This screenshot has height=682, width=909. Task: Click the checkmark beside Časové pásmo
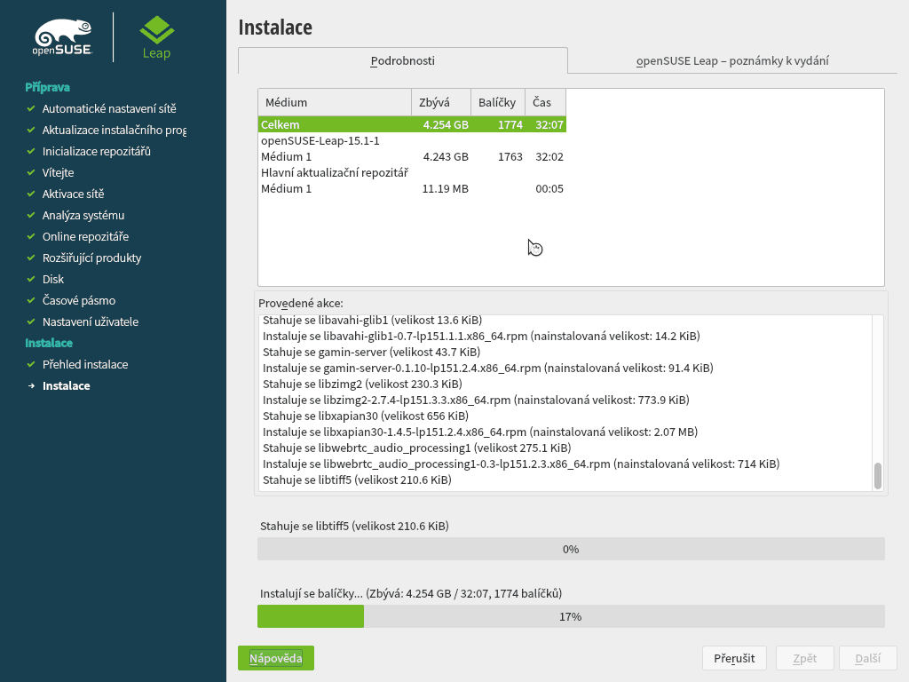[32, 300]
